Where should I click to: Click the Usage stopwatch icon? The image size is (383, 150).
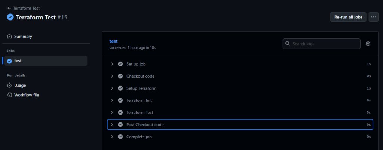click(x=9, y=85)
